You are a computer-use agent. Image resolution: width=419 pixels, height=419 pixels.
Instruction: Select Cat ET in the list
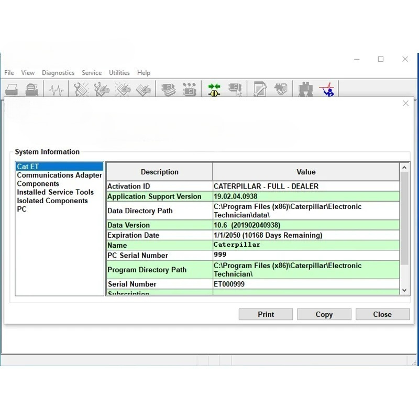click(x=59, y=167)
